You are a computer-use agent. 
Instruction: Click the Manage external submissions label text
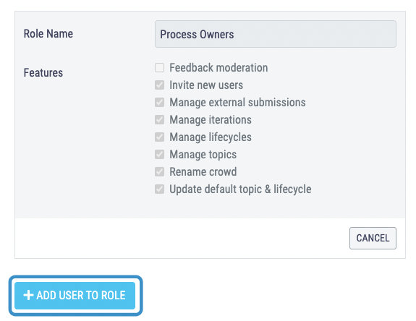click(237, 103)
